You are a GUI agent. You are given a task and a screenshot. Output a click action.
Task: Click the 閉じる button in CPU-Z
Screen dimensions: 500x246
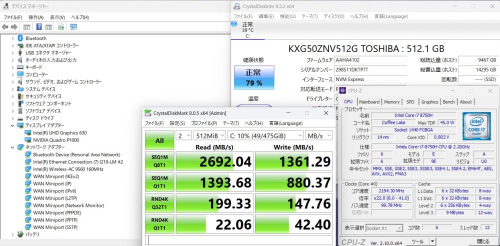pyautogui.click(x=483, y=241)
